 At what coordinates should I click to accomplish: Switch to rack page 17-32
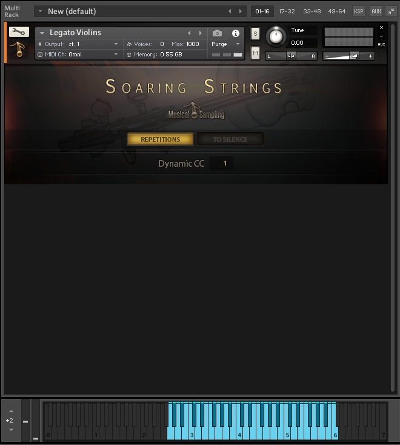click(287, 11)
